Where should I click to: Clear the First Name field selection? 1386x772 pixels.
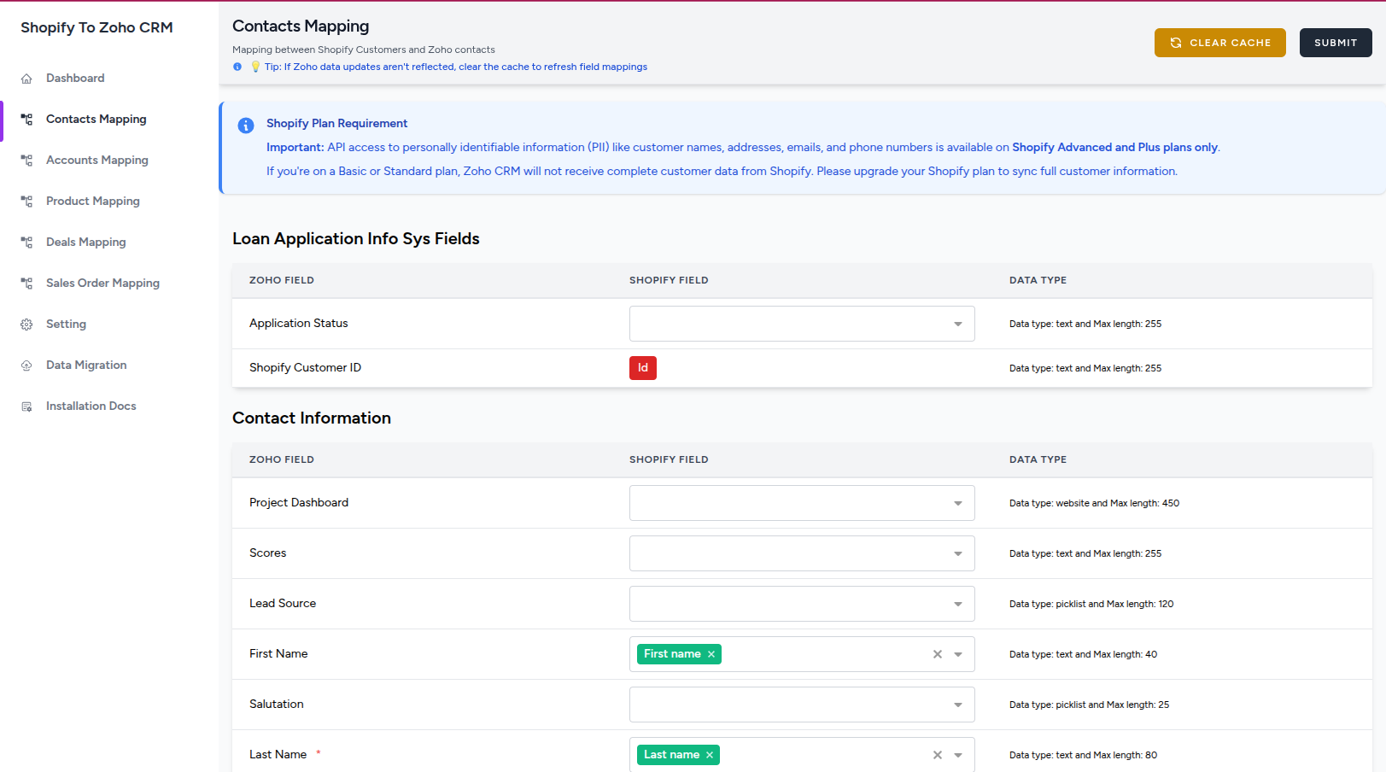click(938, 654)
